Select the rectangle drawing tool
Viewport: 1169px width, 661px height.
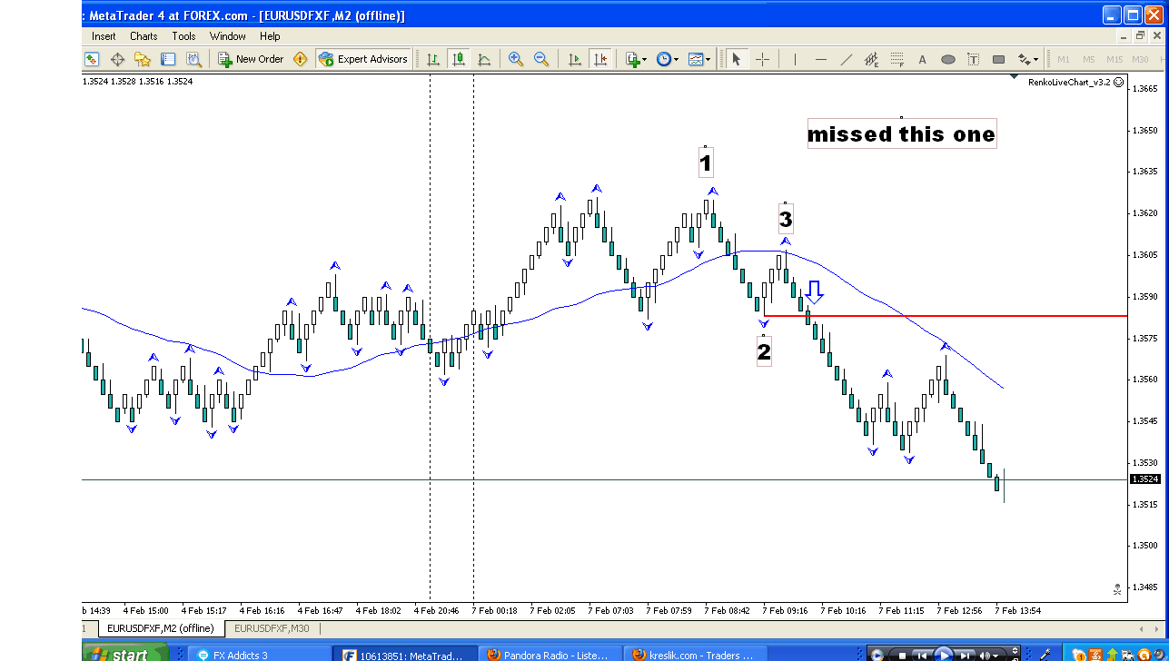pyautogui.click(x=998, y=59)
